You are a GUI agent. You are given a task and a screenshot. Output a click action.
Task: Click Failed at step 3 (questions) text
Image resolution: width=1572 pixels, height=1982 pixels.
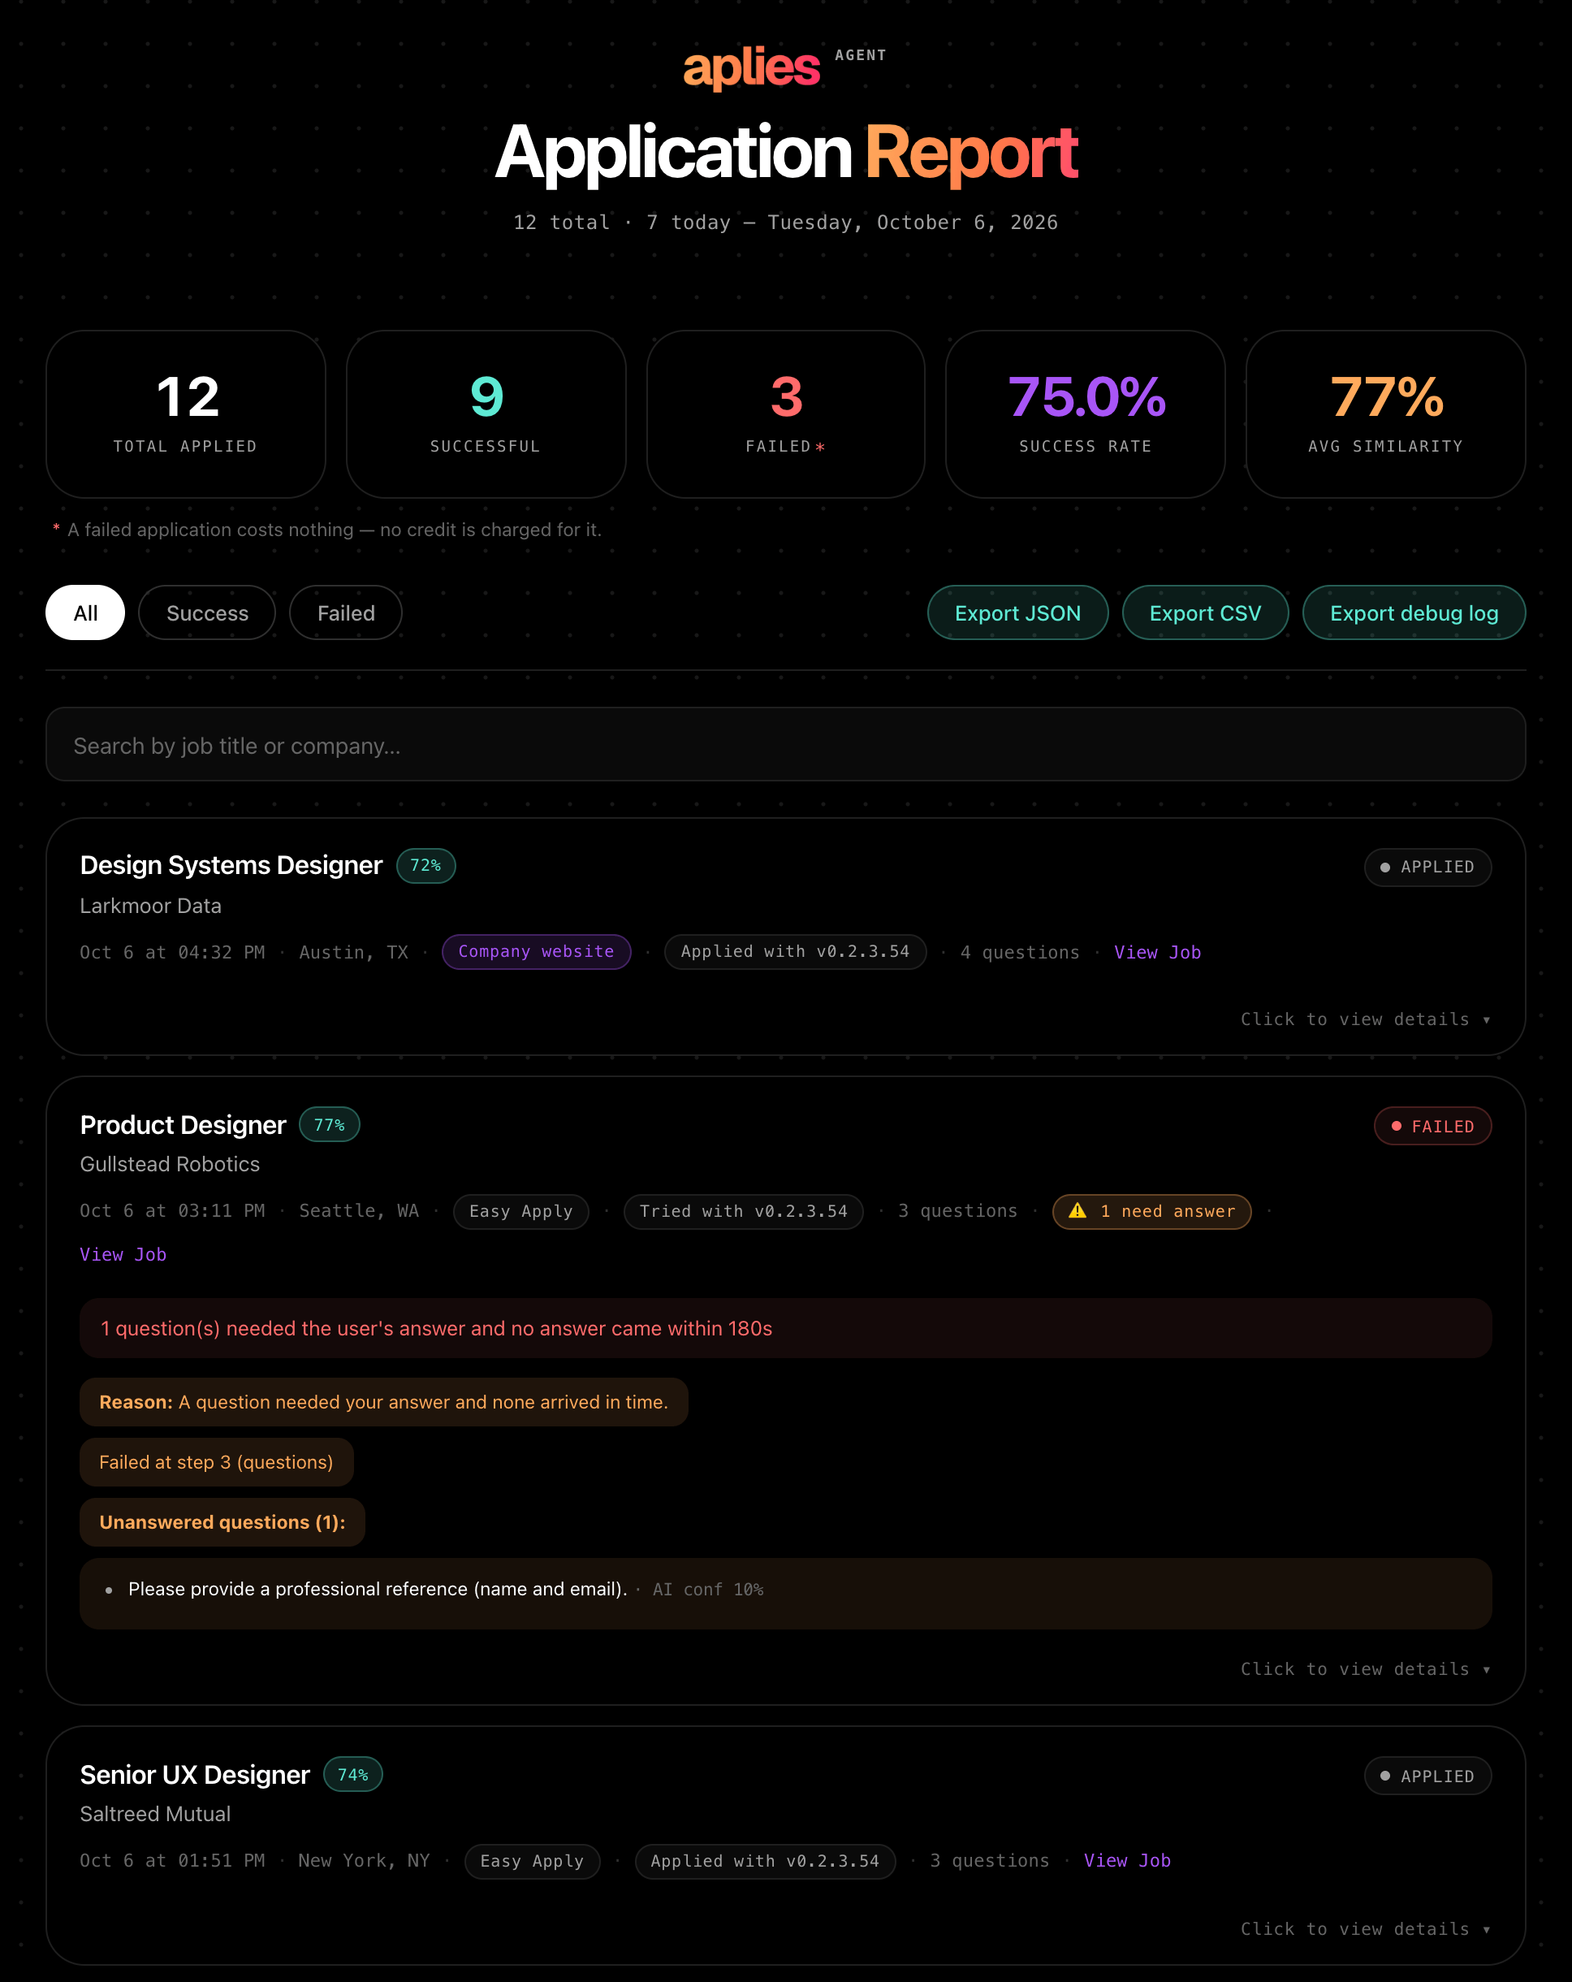click(217, 1461)
